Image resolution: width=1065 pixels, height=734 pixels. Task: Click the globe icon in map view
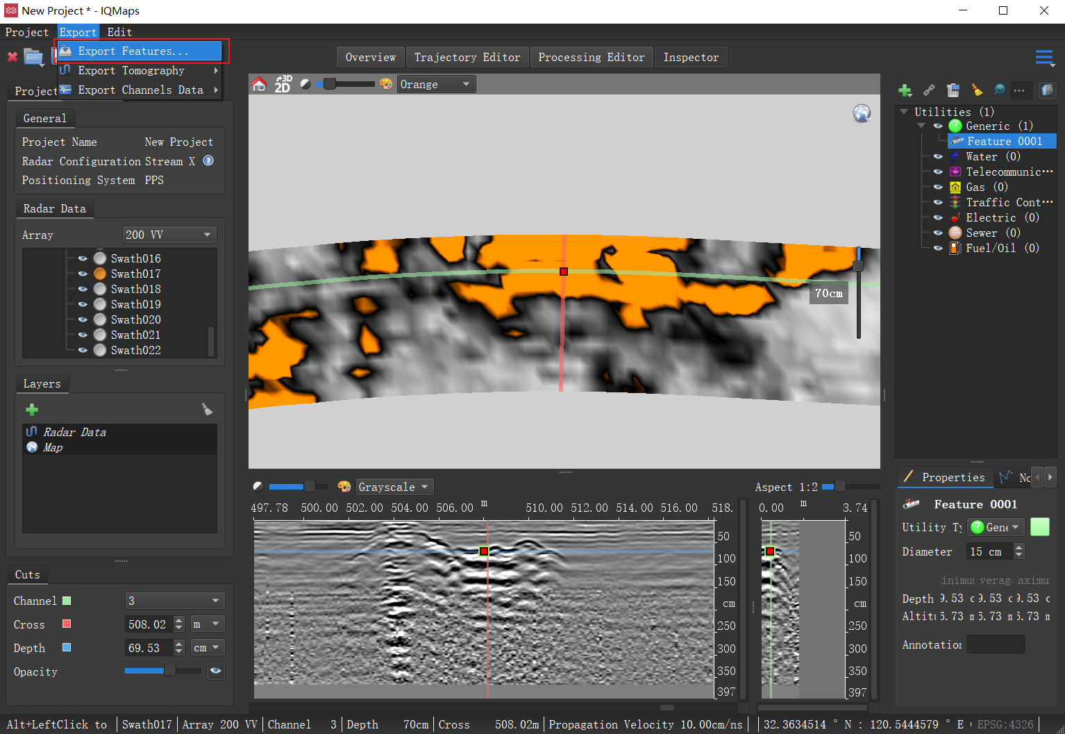coord(862,113)
